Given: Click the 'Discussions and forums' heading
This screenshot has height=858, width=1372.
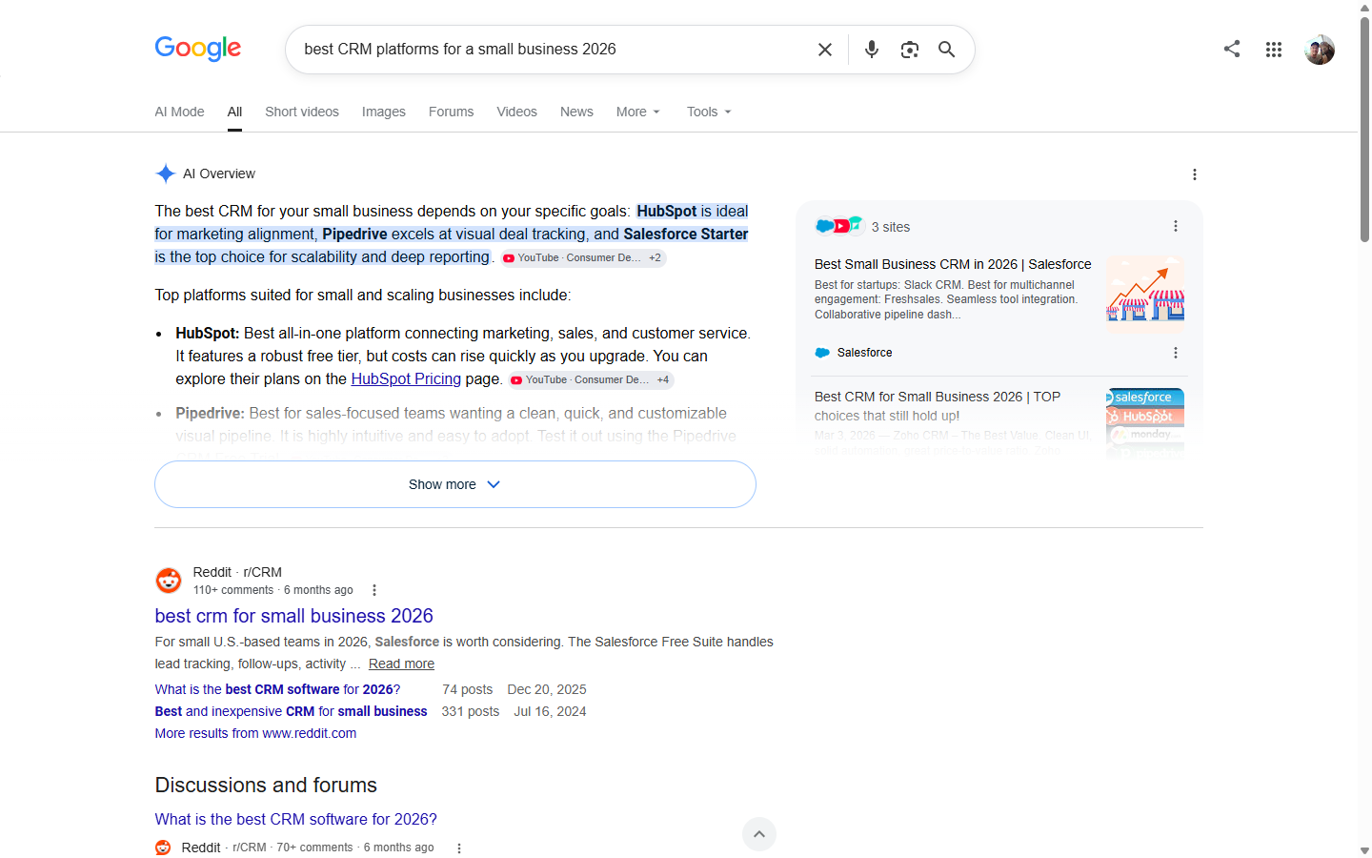Looking at the screenshot, I should pyautogui.click(x=266, y=785).
